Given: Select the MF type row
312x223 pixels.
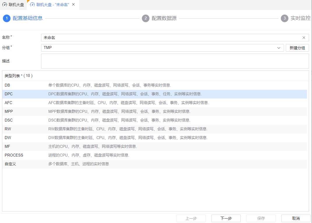Looking at the screenshot, I should click(155, 147).
